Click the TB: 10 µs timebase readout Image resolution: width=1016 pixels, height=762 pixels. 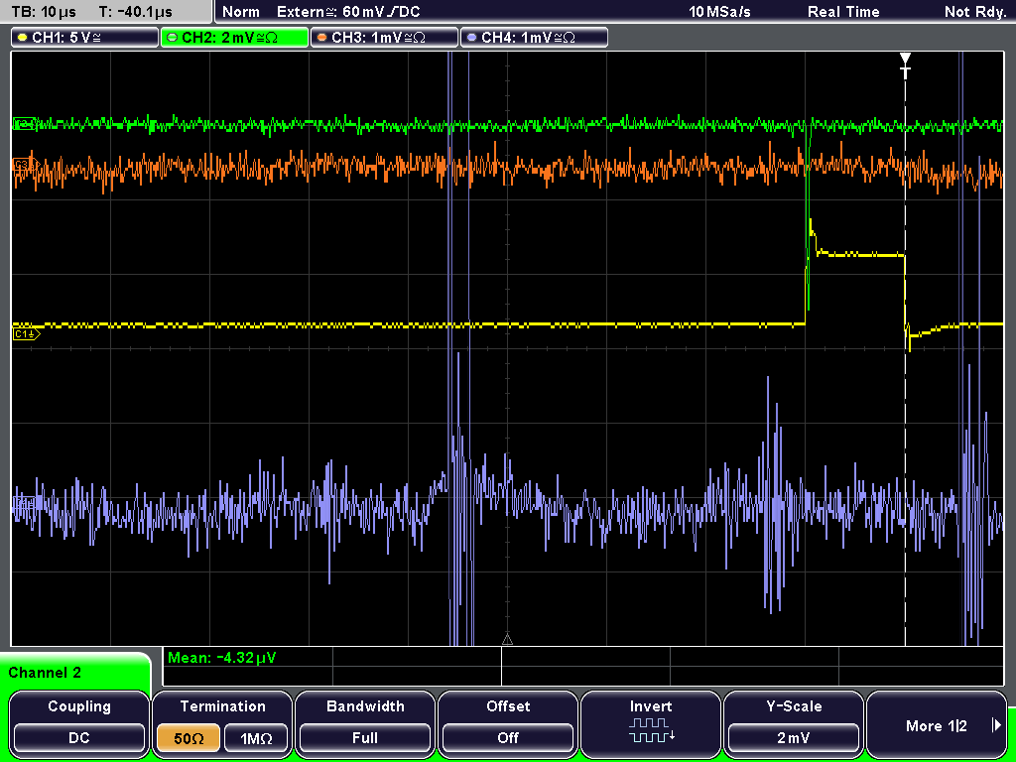[x=44, y=12]
